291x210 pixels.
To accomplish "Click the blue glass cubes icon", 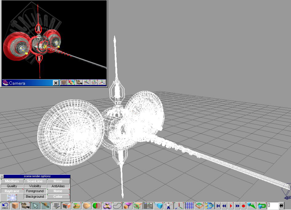I will tap(159, 206).
